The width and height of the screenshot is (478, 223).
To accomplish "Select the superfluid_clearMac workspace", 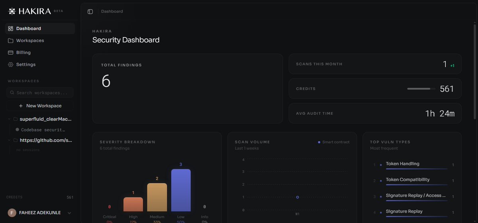I will point(46,119).
